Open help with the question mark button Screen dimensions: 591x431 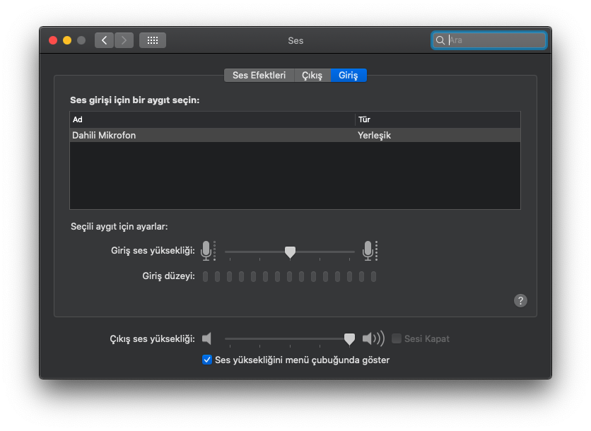(x=520, y=300)
